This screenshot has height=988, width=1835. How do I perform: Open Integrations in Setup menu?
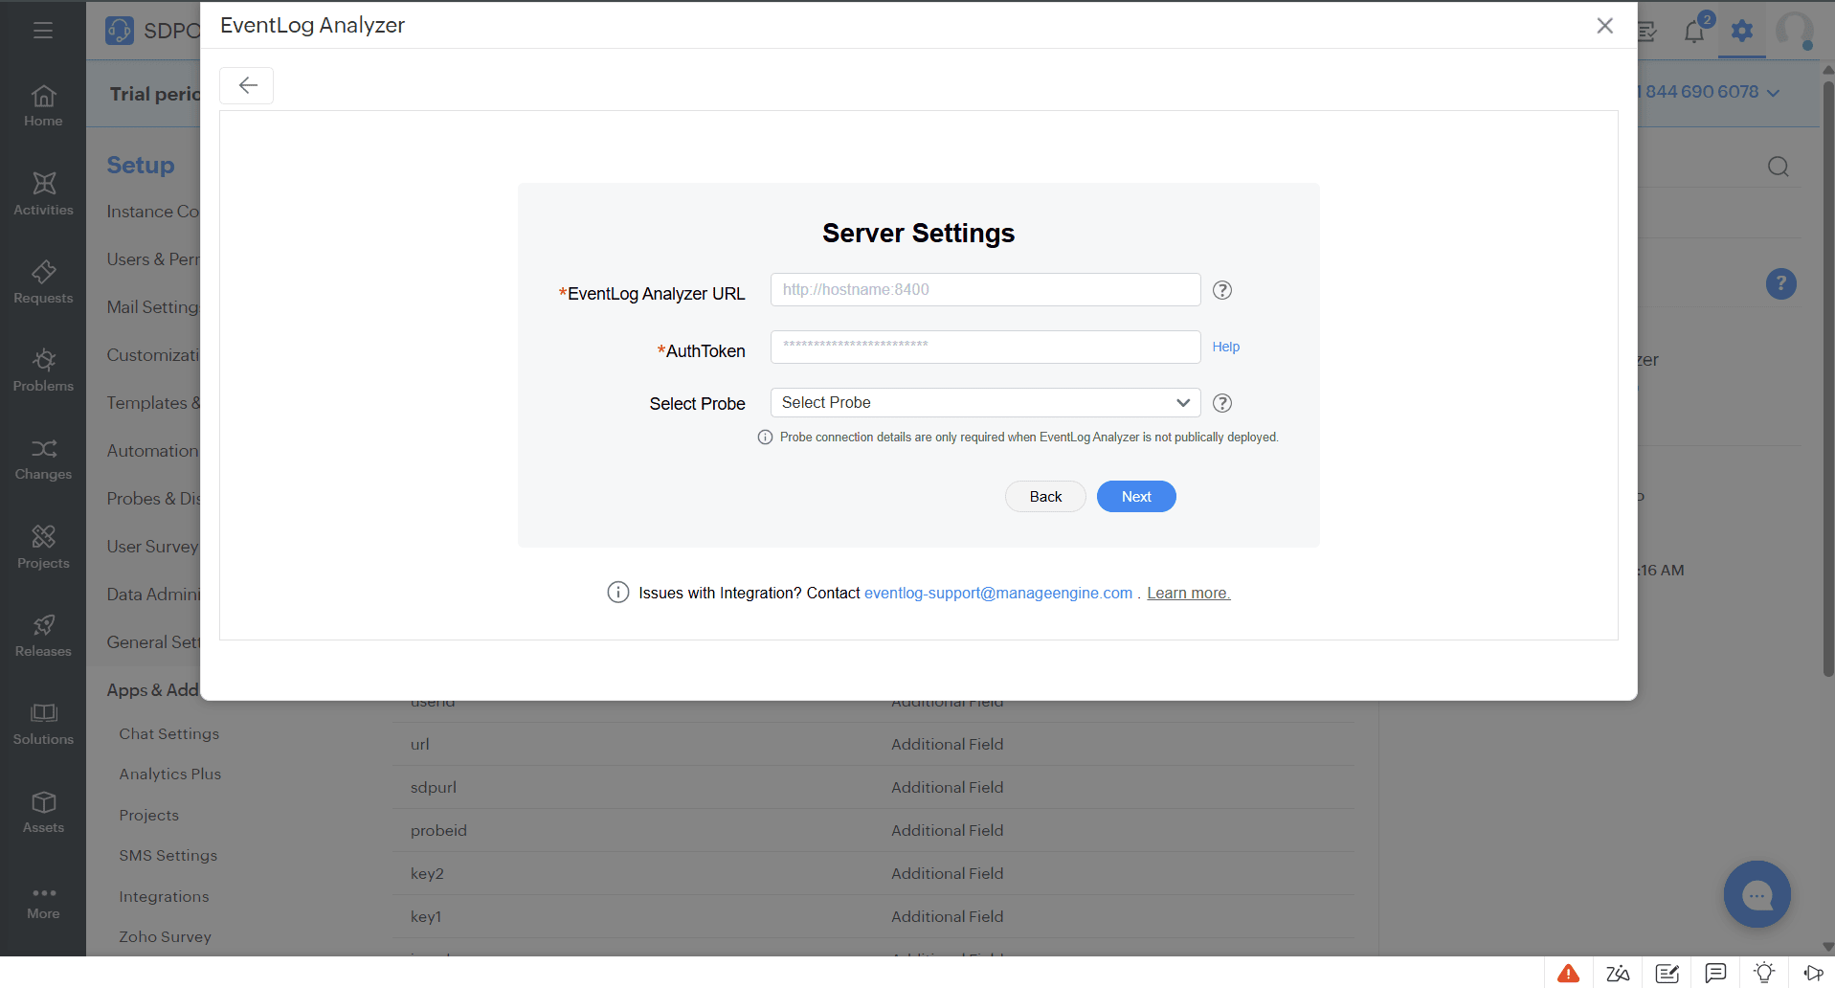pos(164,897)
